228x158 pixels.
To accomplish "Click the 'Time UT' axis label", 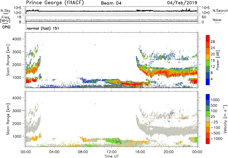I will (111, 156).
